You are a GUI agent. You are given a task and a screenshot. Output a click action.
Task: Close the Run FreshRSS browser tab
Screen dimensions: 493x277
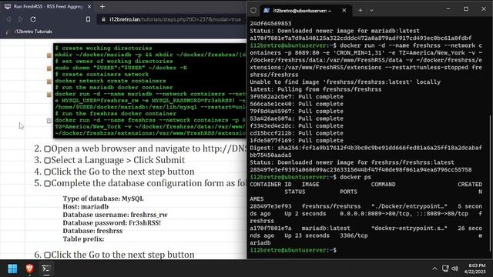pyautogui.click(x=89, y=7)
